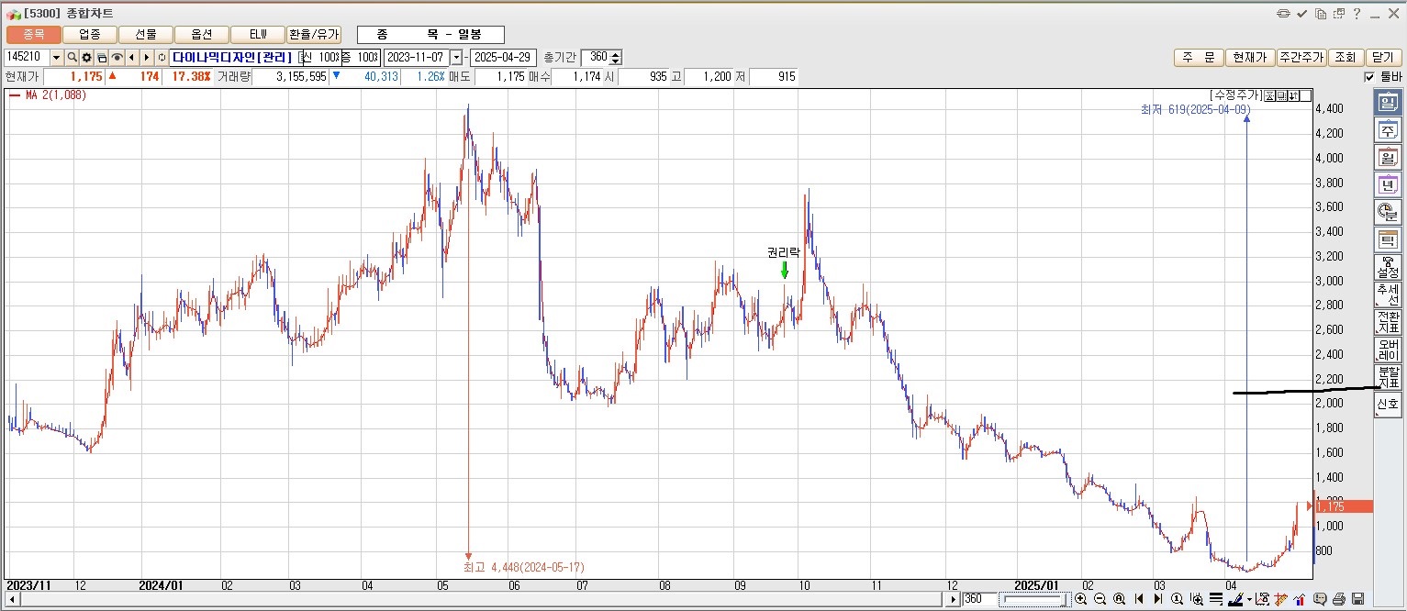Select the weekly (주) chart period icon
This screenshot has height=611, width=1407.
(x=1387, y=130)
